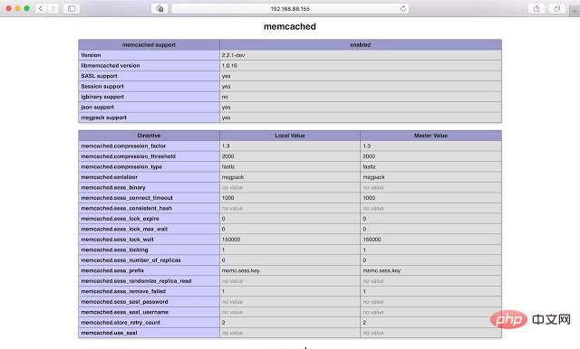Image resolution: width=580 pixels, height=349 pixels.
Task: Click the green fullscreen window button
Action: (26, 8)
